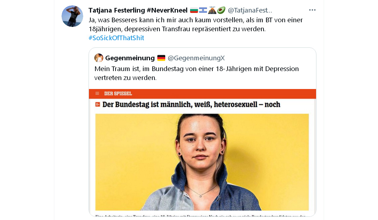378x220 pixels.
Task: Select the main tweet text 'Ja, was Besseres'
Action: coord(196,24)
